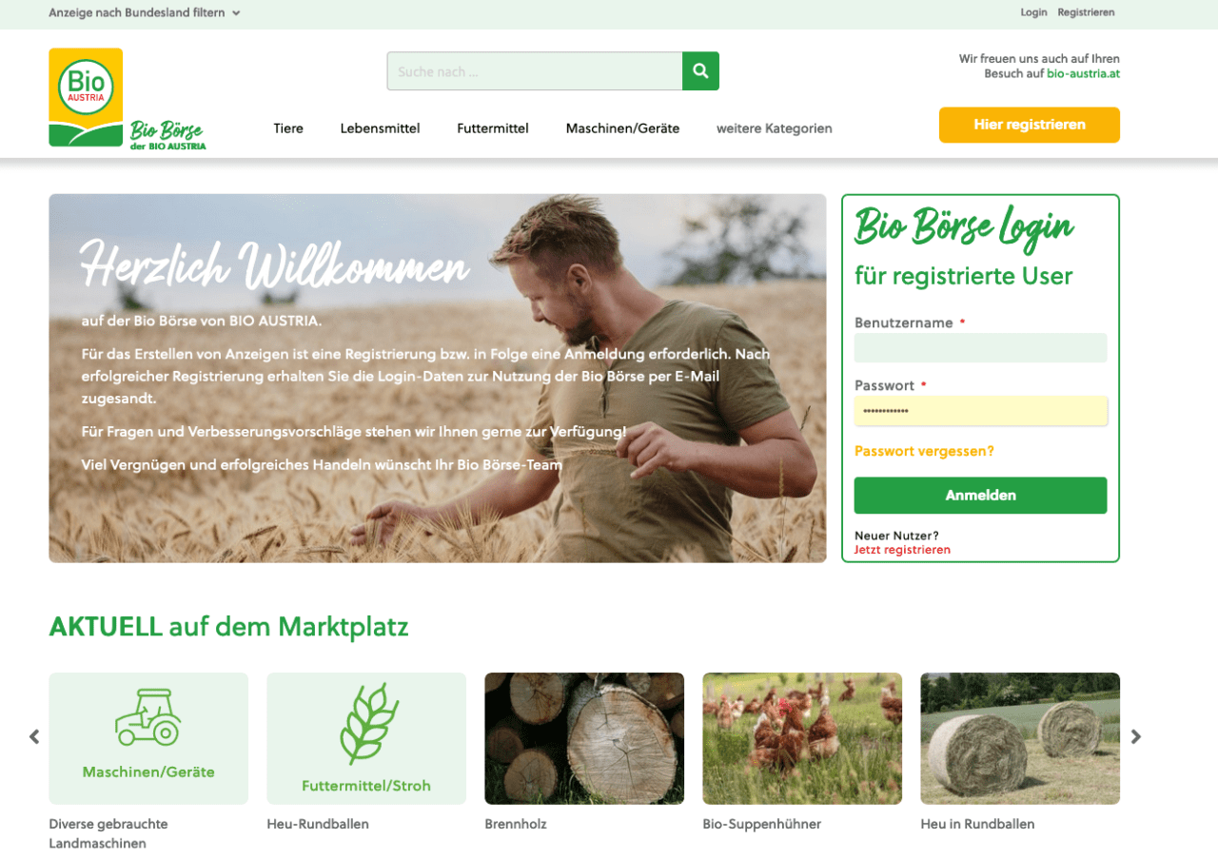Open the Lebensmittel category
Screen dimensions: 1218x859
point(380,128)
